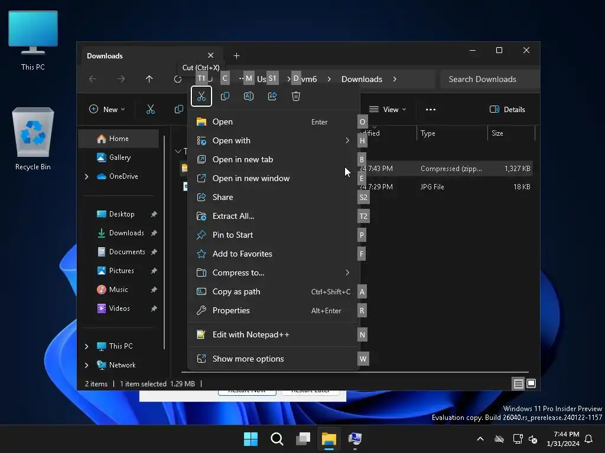Select Open in new tab
The width and height of the screenshot is (605, 453).
[274, 159]
